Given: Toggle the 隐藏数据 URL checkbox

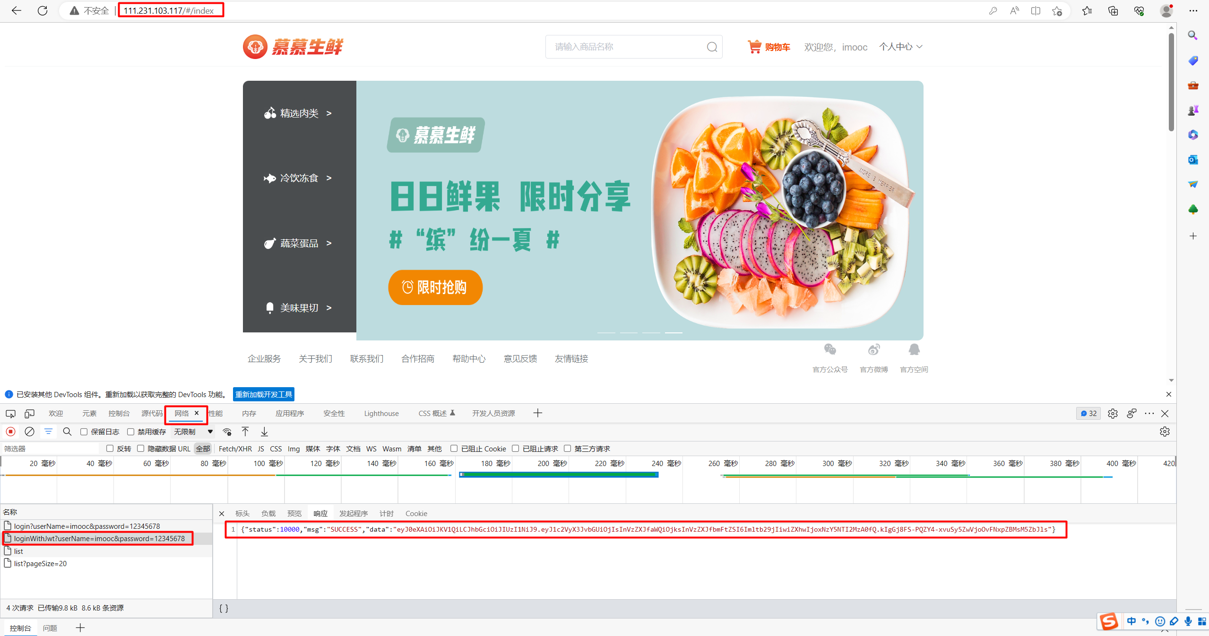Looking at the screenshot, I should point(140,449).
